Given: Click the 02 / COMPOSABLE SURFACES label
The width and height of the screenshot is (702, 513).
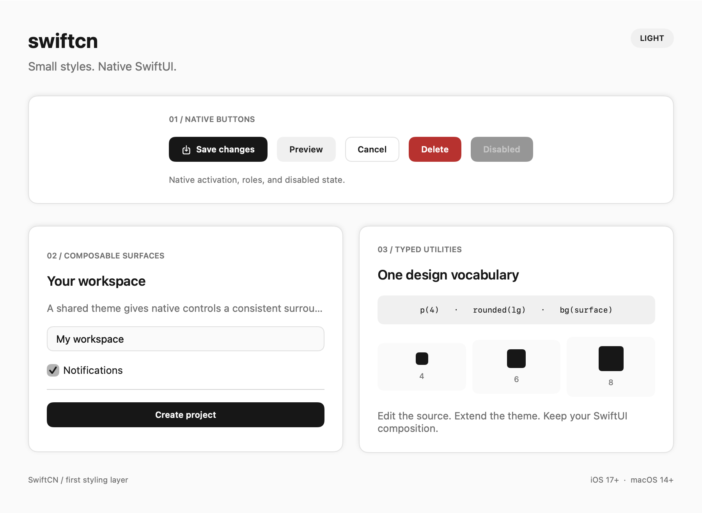Looking at the screenshot, I should [106, 256].
